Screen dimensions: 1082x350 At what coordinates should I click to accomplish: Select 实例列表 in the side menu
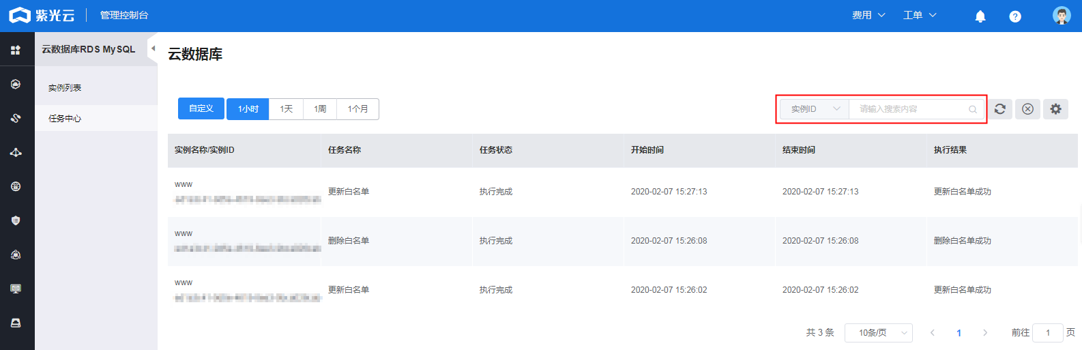(x=65, y=88)
